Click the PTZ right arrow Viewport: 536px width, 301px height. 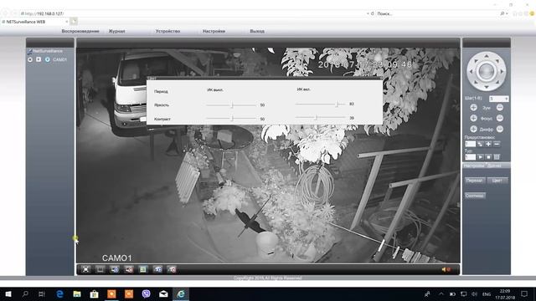point(502,71)
